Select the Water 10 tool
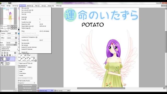Screen dimensions: 167x94 pyautogui.click(x=28, y=58)
